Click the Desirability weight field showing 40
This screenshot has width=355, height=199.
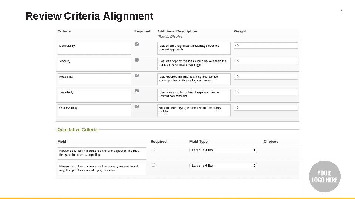click(266, 45)
